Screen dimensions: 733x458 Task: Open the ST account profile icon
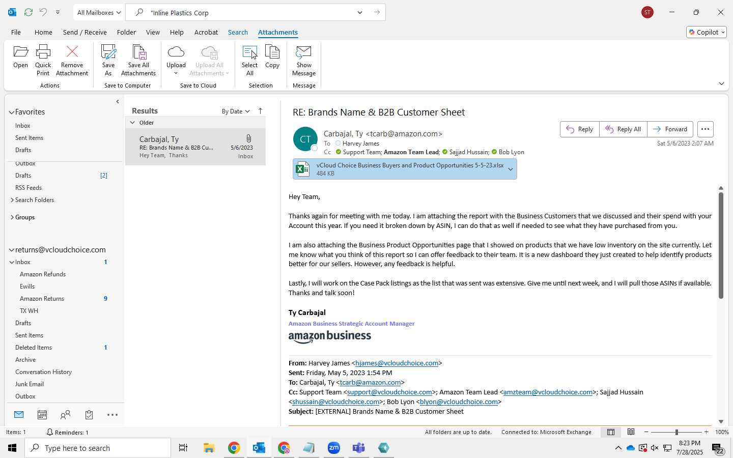(x=647, y=12)
